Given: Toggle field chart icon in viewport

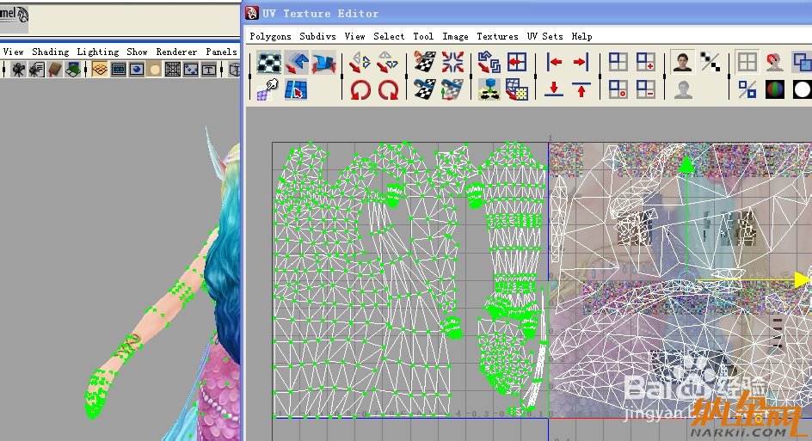Looking at the screenshot, I should [x=172, y=70].
